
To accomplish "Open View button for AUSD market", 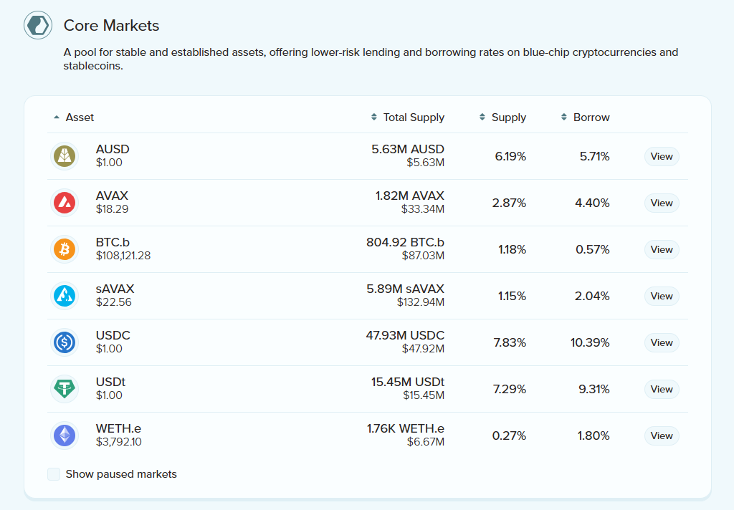I will [662, 156].
